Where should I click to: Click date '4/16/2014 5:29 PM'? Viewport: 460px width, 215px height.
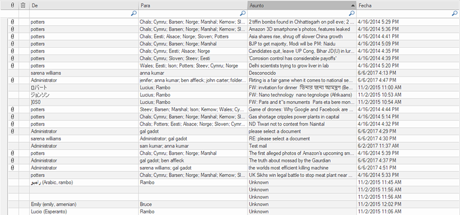point(378,22)
